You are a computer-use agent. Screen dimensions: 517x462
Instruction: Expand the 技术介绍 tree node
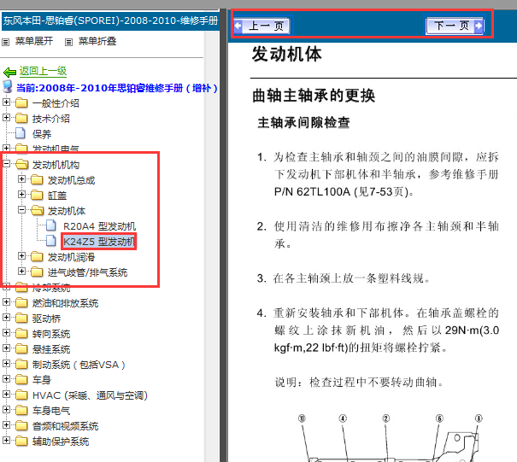click(6, 118)
